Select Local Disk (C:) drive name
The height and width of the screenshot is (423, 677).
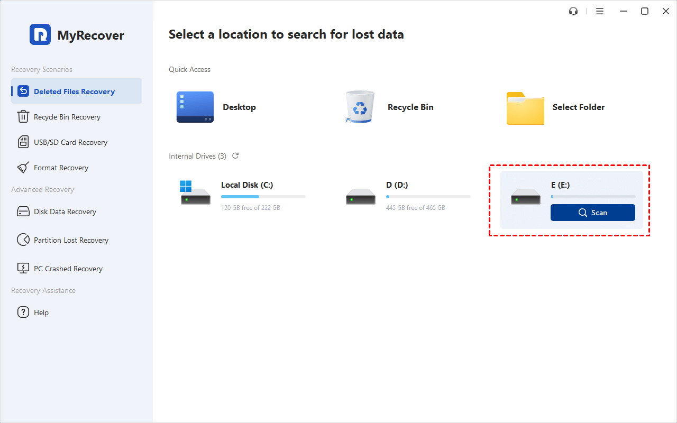pos(247,185)
